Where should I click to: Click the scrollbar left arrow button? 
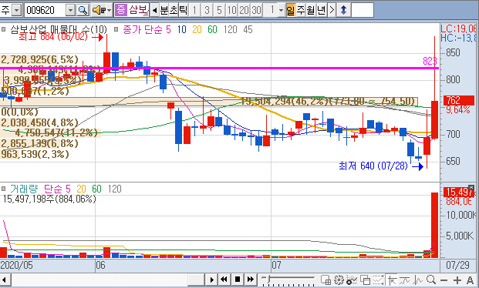coord(5,280)
